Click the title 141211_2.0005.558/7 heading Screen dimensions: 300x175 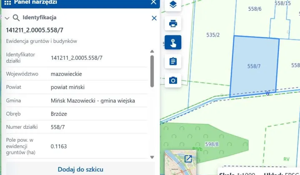click(x=35, y=30)
